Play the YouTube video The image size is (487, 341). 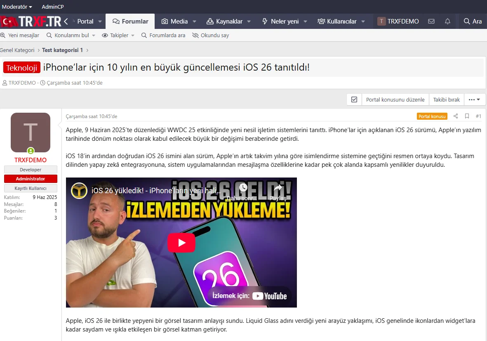181,242
